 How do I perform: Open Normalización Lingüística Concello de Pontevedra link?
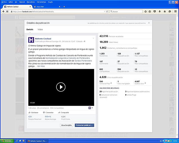(68, 58)
